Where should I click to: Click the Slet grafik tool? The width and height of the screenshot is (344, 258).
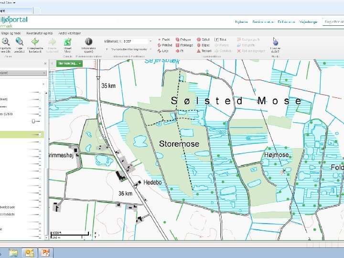[246, 45]
